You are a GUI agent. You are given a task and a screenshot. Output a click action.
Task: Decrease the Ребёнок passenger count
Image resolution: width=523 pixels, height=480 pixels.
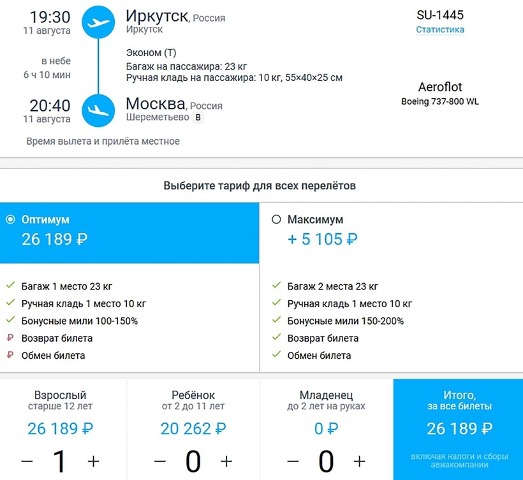point(160,461)
